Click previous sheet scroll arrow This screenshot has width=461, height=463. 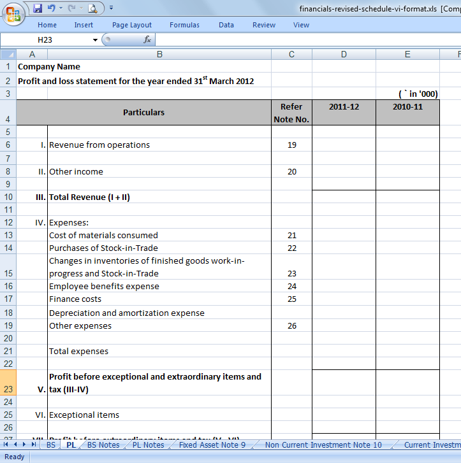pyautogui.click(x=15, y=445)
